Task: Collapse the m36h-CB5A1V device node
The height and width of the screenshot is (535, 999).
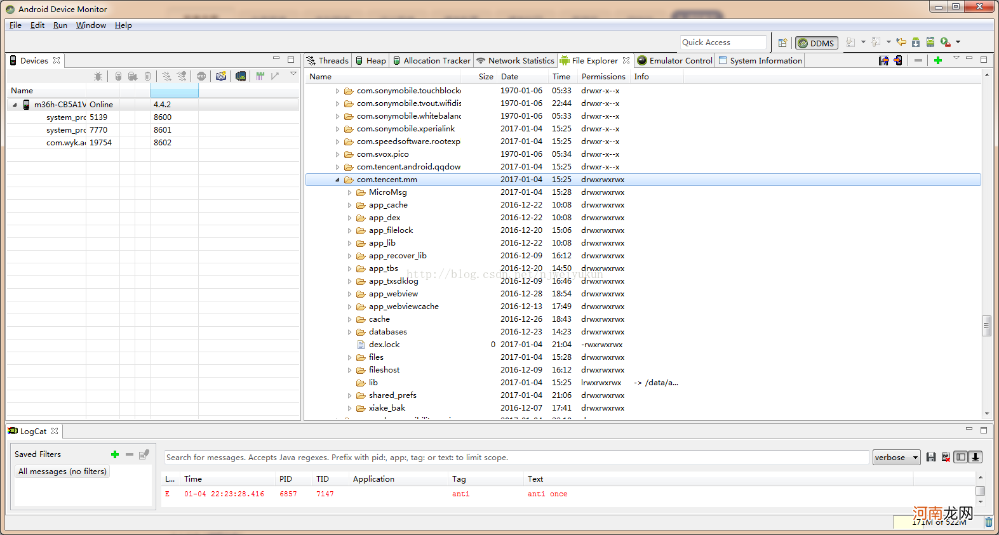Action: (x=15, y=105)
